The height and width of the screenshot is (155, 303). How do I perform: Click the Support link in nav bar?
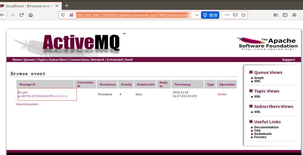coord(289,60)
